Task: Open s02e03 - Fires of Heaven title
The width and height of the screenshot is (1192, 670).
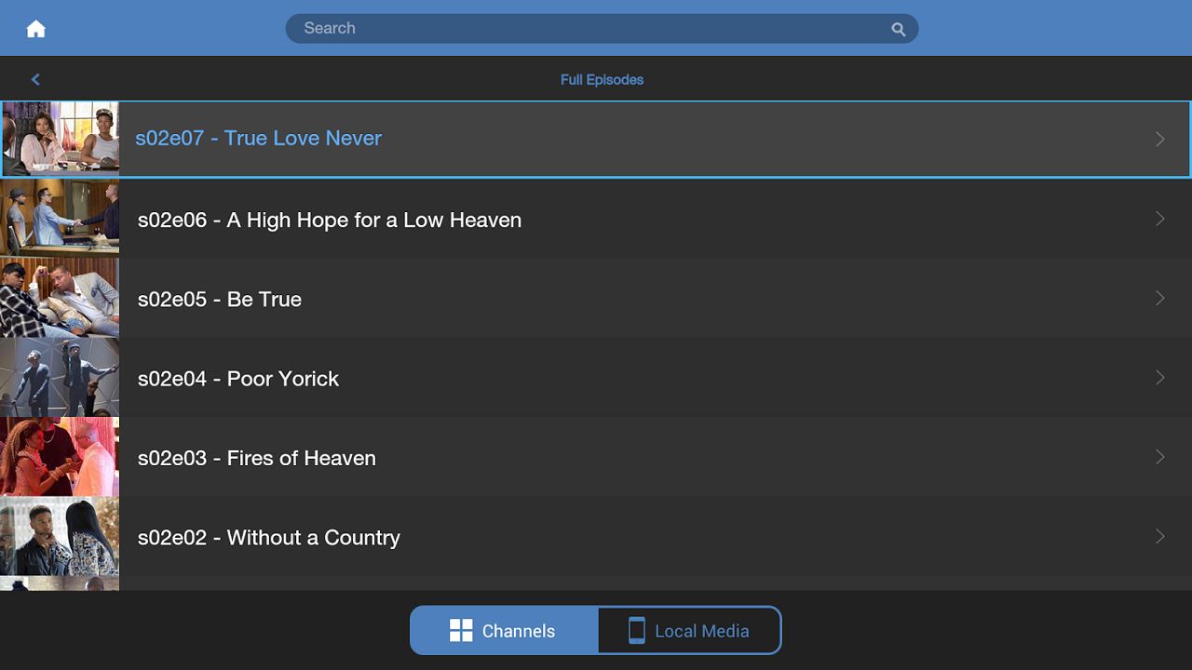Action: pyautogui.click(x=256, y=458)
